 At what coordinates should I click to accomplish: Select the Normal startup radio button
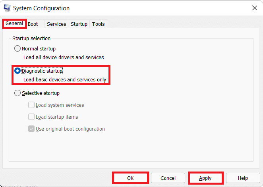click(17, 49)
